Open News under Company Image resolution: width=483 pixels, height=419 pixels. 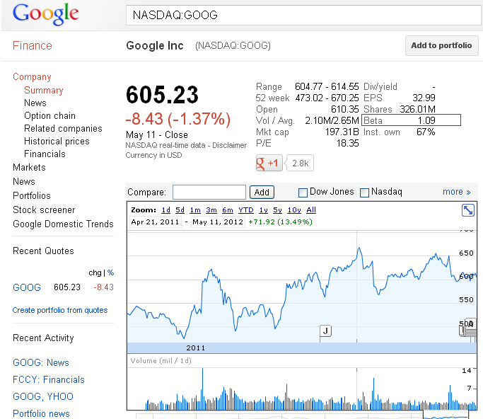point(35,103)
